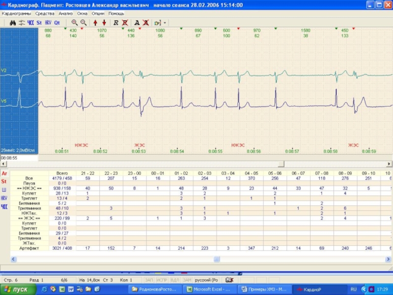393x295 pixels.
Task: Click the == НЖЭС == row label
Action: [x=29, y=188]
